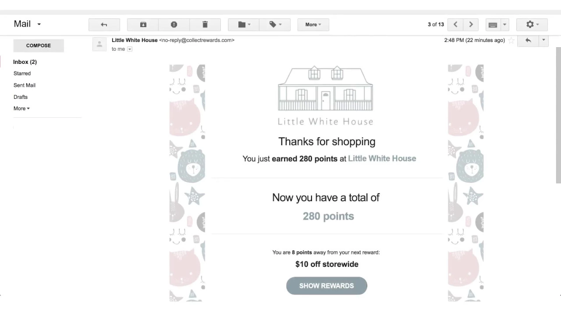Click the Little White House logo image
The width and height of the screenshot is (561, 315).
tap(326, 95)
